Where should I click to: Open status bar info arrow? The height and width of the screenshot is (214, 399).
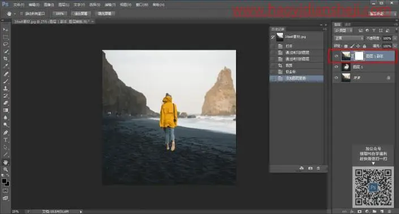81,212
